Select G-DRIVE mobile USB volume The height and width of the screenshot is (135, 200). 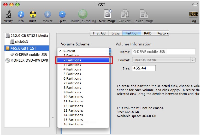click(27, 55)
